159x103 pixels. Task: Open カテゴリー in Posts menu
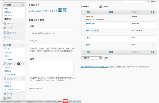[8, 16]
